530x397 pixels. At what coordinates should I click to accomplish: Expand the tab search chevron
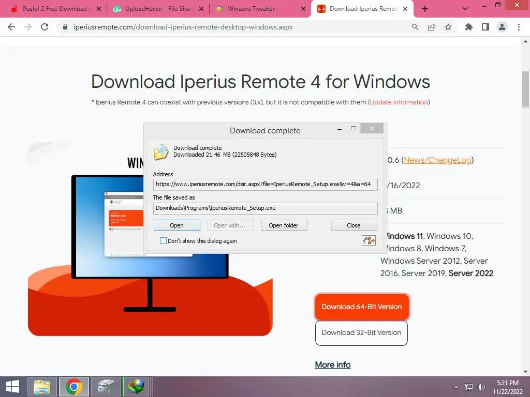coord(465,9)
